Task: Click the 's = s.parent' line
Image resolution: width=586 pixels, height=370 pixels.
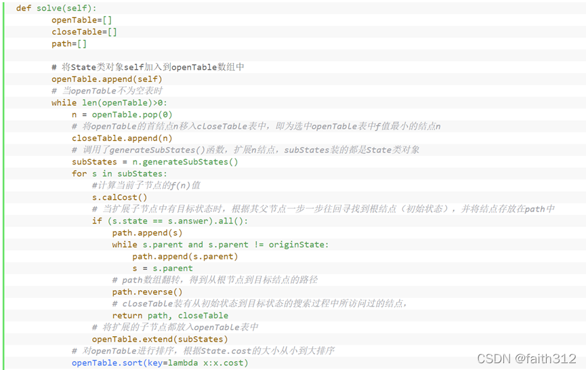Action: click(163, 268)
